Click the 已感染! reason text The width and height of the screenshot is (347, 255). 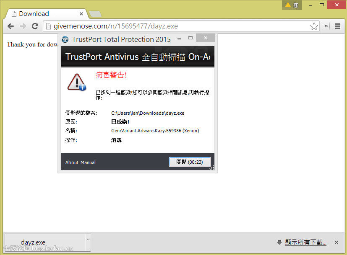pos(120,122)
